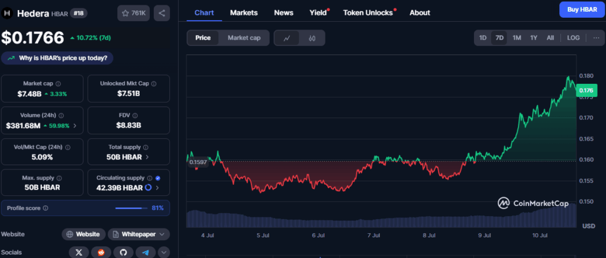Open the GitHub social link
Screen dimensions: 606x258
point(123,253)
